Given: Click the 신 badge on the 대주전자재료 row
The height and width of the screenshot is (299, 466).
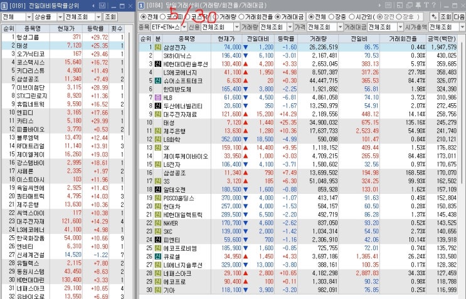Looking at the screenshot, I should [158, 114].
